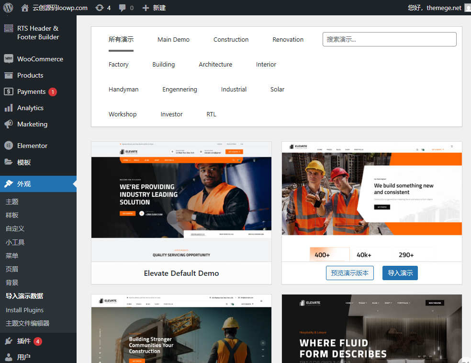The width and height of the screenshot is (471, 363).
Task: Click the WooCommerce Woo icon
Action: (x=9, y=59)
